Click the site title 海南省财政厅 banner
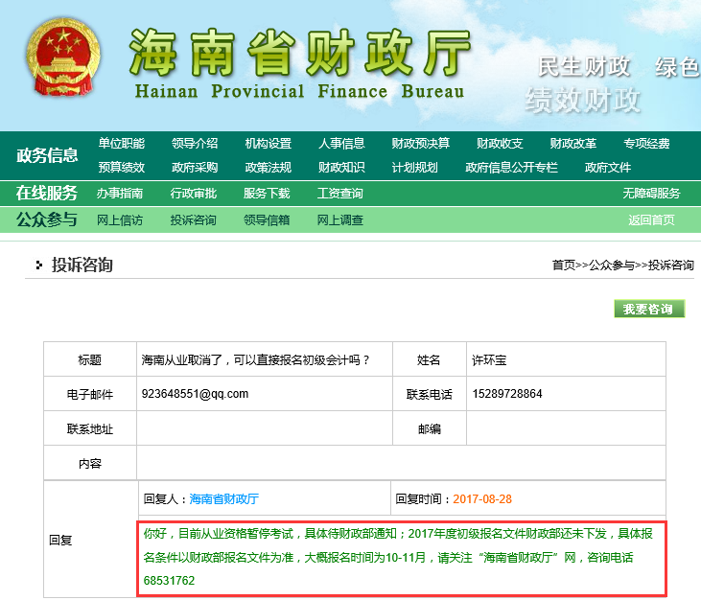701x600 pixels. point(300,54)
